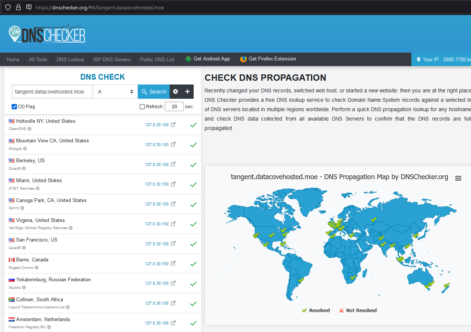Click the browser shield icon in address bar
471x332 pixels.
8,7
